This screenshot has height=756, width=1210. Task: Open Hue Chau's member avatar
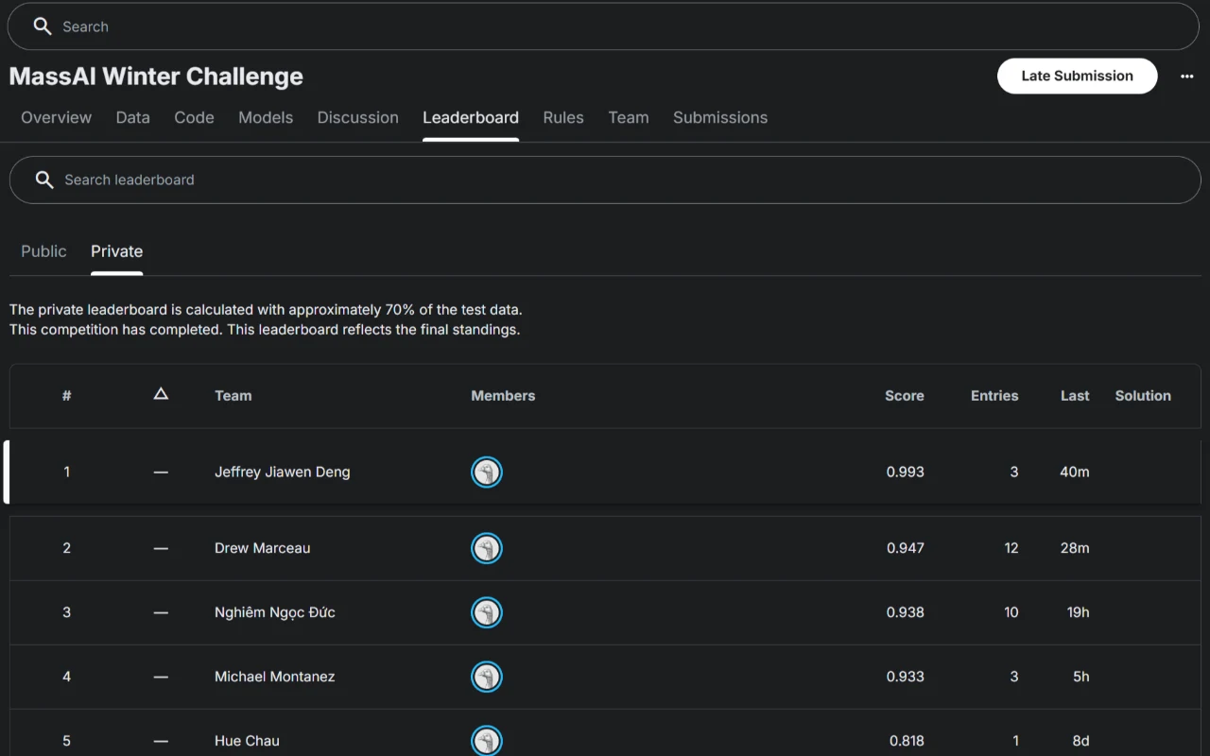487,741
